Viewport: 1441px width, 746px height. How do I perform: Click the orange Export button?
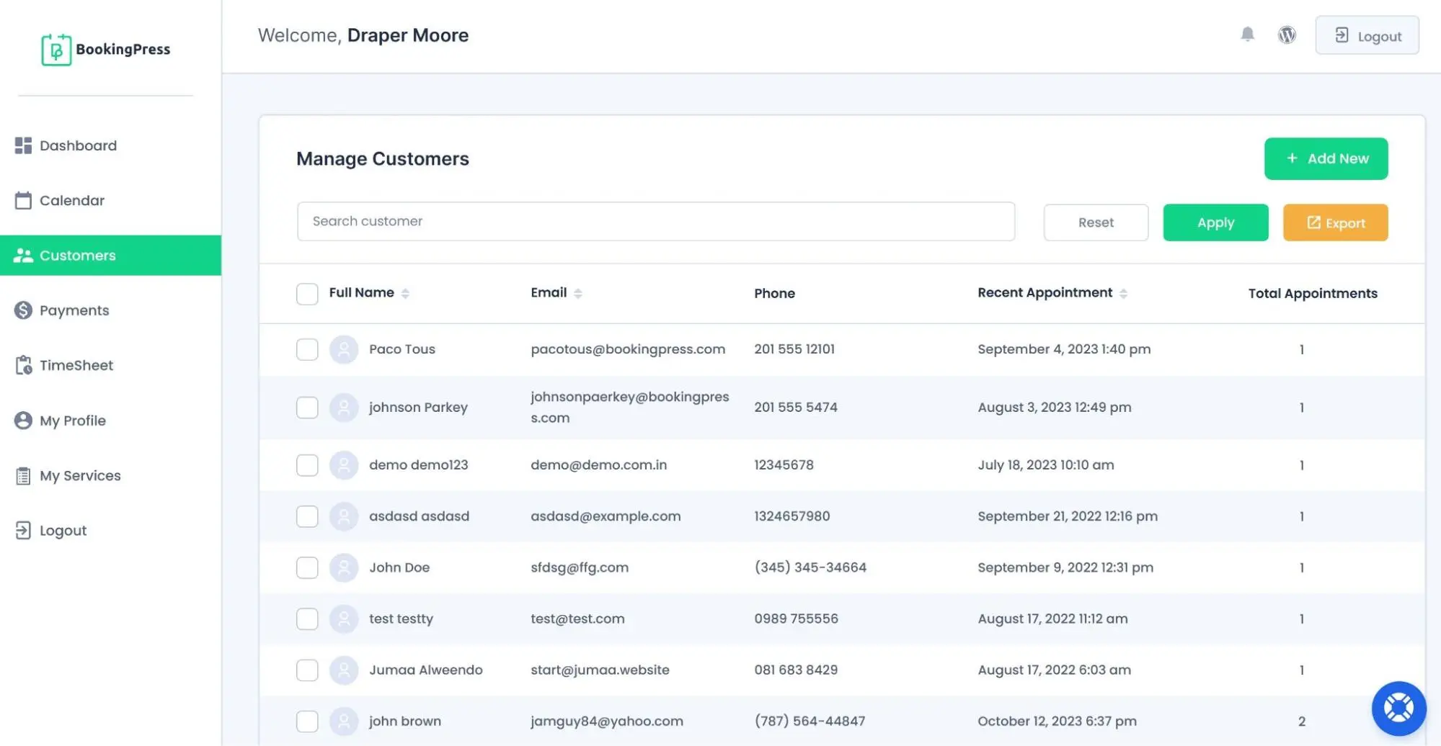1335,223
